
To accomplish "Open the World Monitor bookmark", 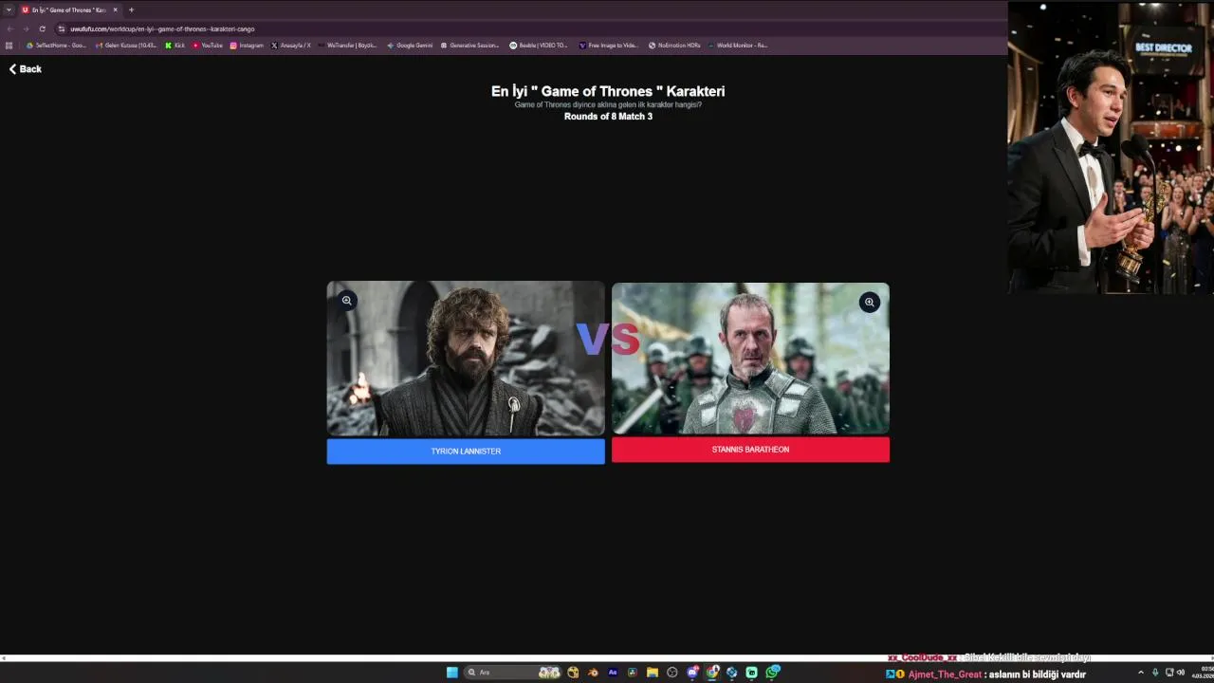I will [x=738, y=46].
